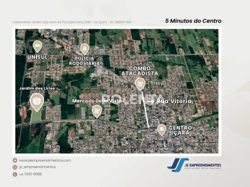Click the Jardim dos Lírios label

coord(37,88)
